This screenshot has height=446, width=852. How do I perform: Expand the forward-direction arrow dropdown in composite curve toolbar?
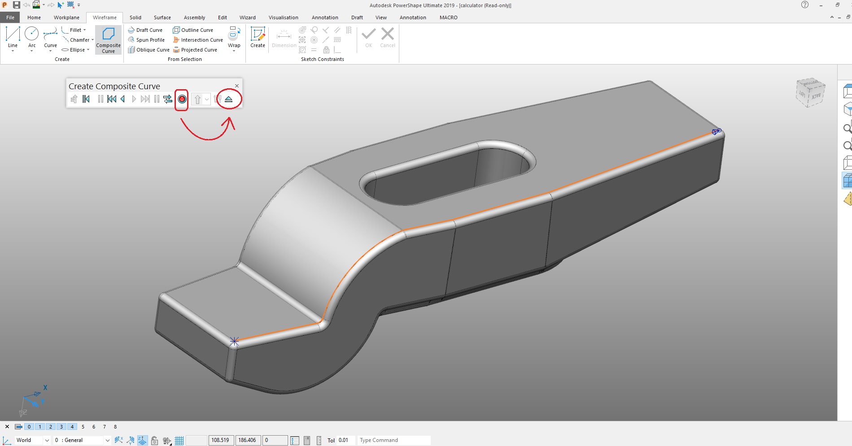[x=206, y=99]
